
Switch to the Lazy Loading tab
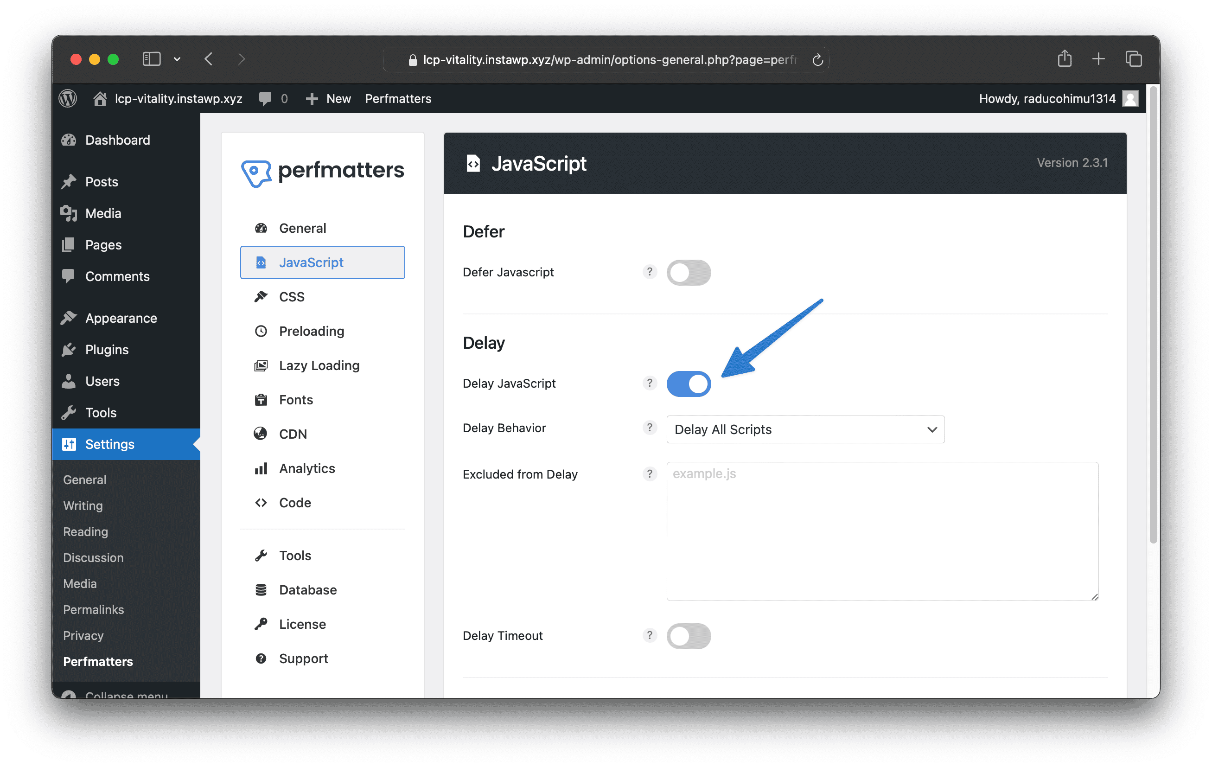[319, 365]
